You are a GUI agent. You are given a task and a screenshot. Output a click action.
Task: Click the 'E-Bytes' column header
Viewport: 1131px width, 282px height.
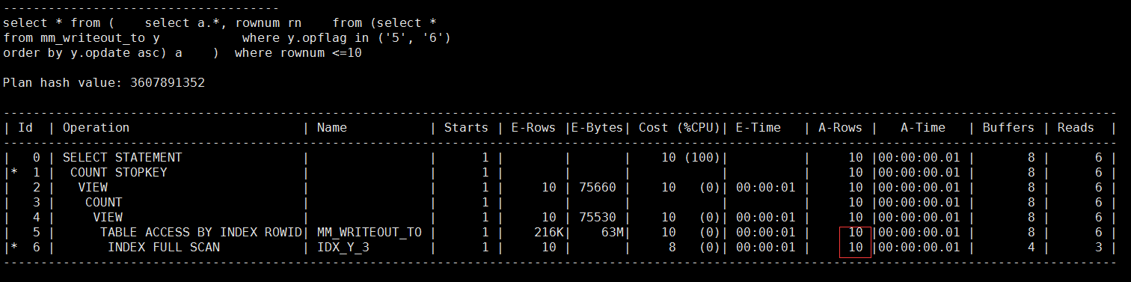597,128
